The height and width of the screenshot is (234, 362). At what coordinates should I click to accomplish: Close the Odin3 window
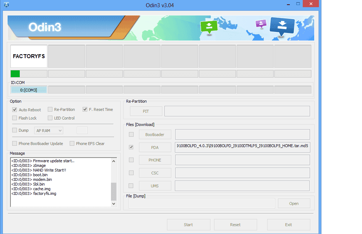311,4
